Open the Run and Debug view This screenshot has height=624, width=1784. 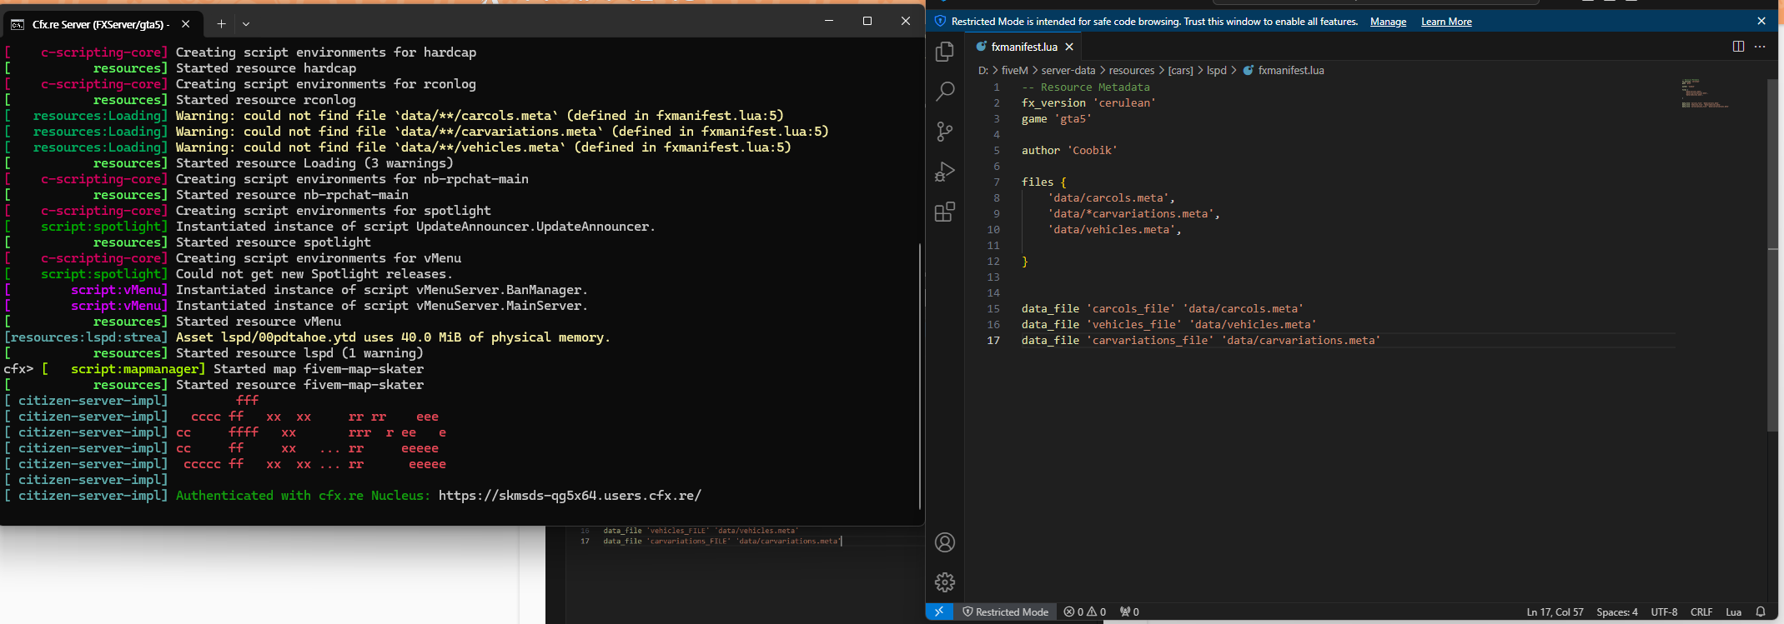[945, 172]
